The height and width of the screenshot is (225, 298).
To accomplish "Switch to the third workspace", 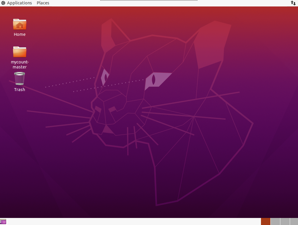I will (x=285, y=221).
